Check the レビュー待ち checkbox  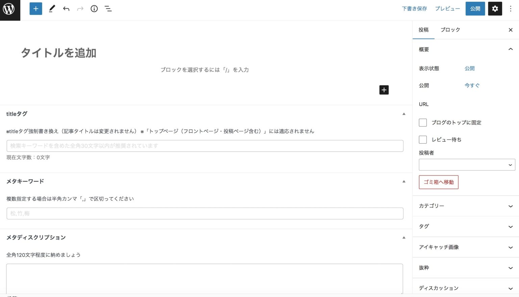click(x=423, y=139)
